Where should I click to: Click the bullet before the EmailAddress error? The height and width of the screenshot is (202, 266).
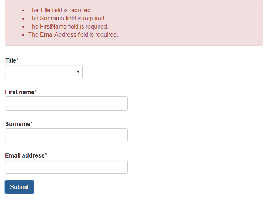point(24,35)
